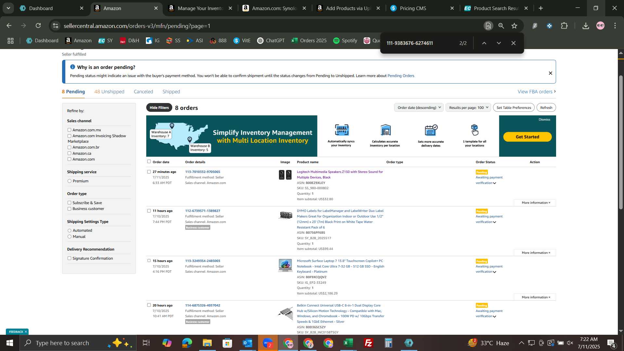Switch to the Shipped orders tab

171,92
